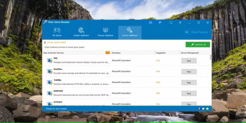This screenshot has width=246, height=123.
Task: Select the TrkWks service name
Action: [57, 80]
